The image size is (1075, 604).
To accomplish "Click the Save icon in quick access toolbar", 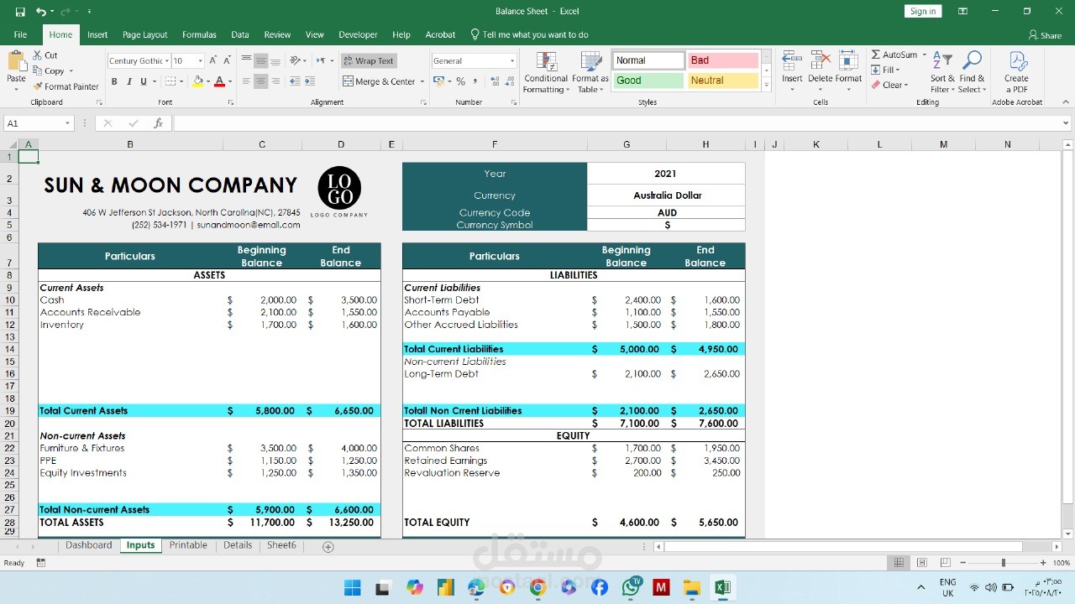I will pyautogui.click(x=20, y=12).
